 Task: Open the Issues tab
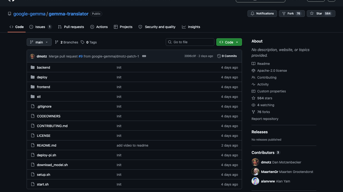tap(40, 27)
